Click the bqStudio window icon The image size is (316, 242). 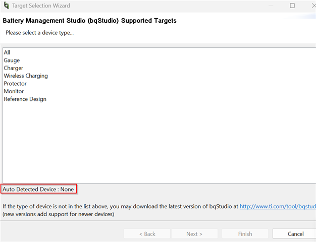[7, 6]
